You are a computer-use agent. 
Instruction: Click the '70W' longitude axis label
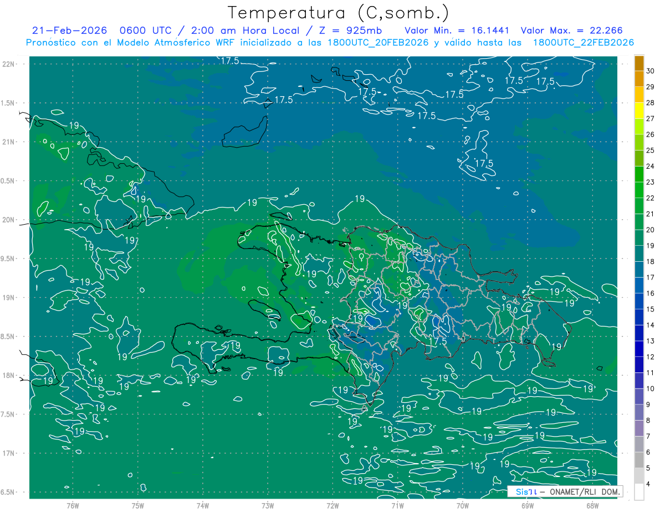pos(463,506)
